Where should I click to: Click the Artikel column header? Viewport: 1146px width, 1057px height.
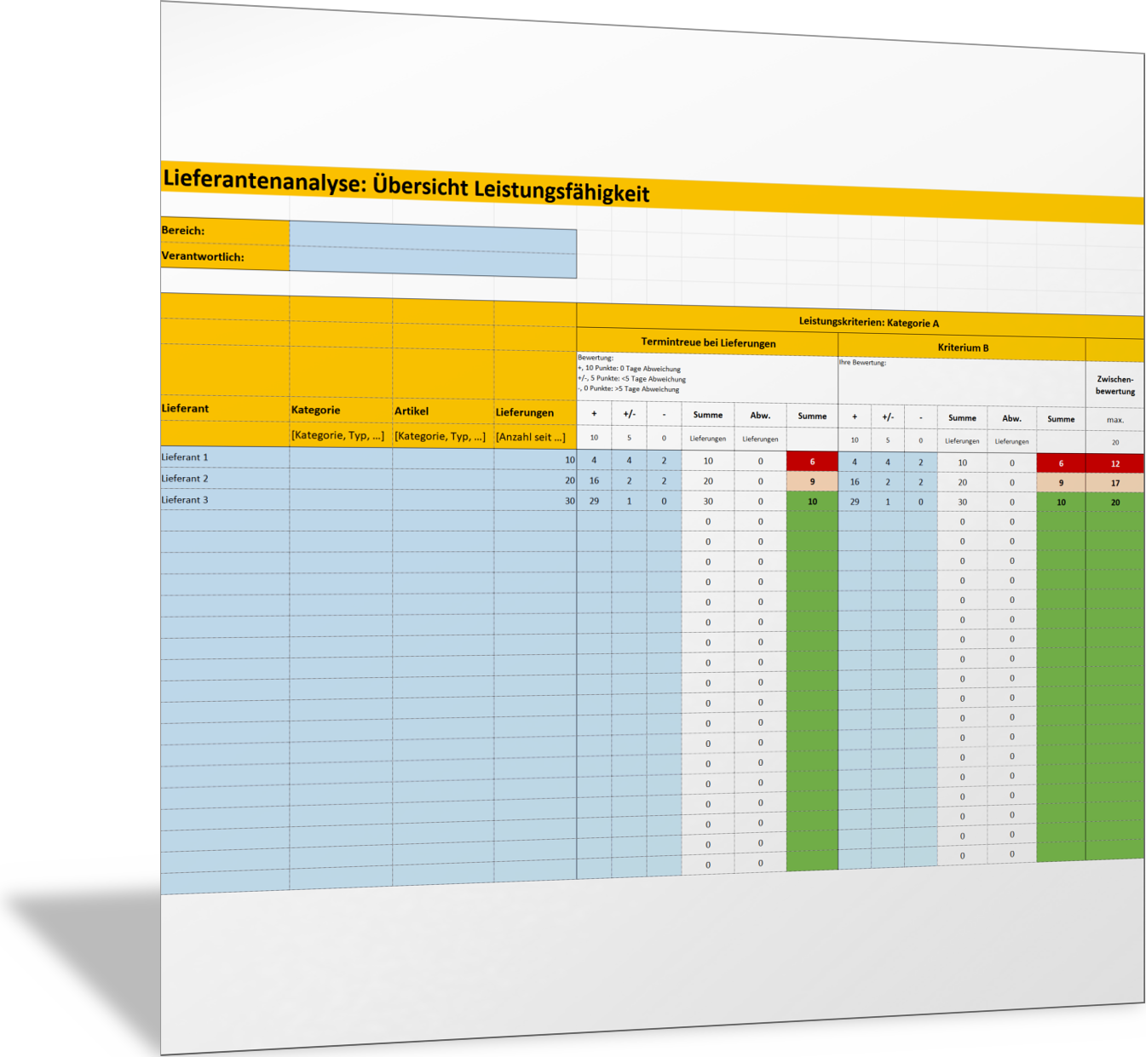pos(412,411)
